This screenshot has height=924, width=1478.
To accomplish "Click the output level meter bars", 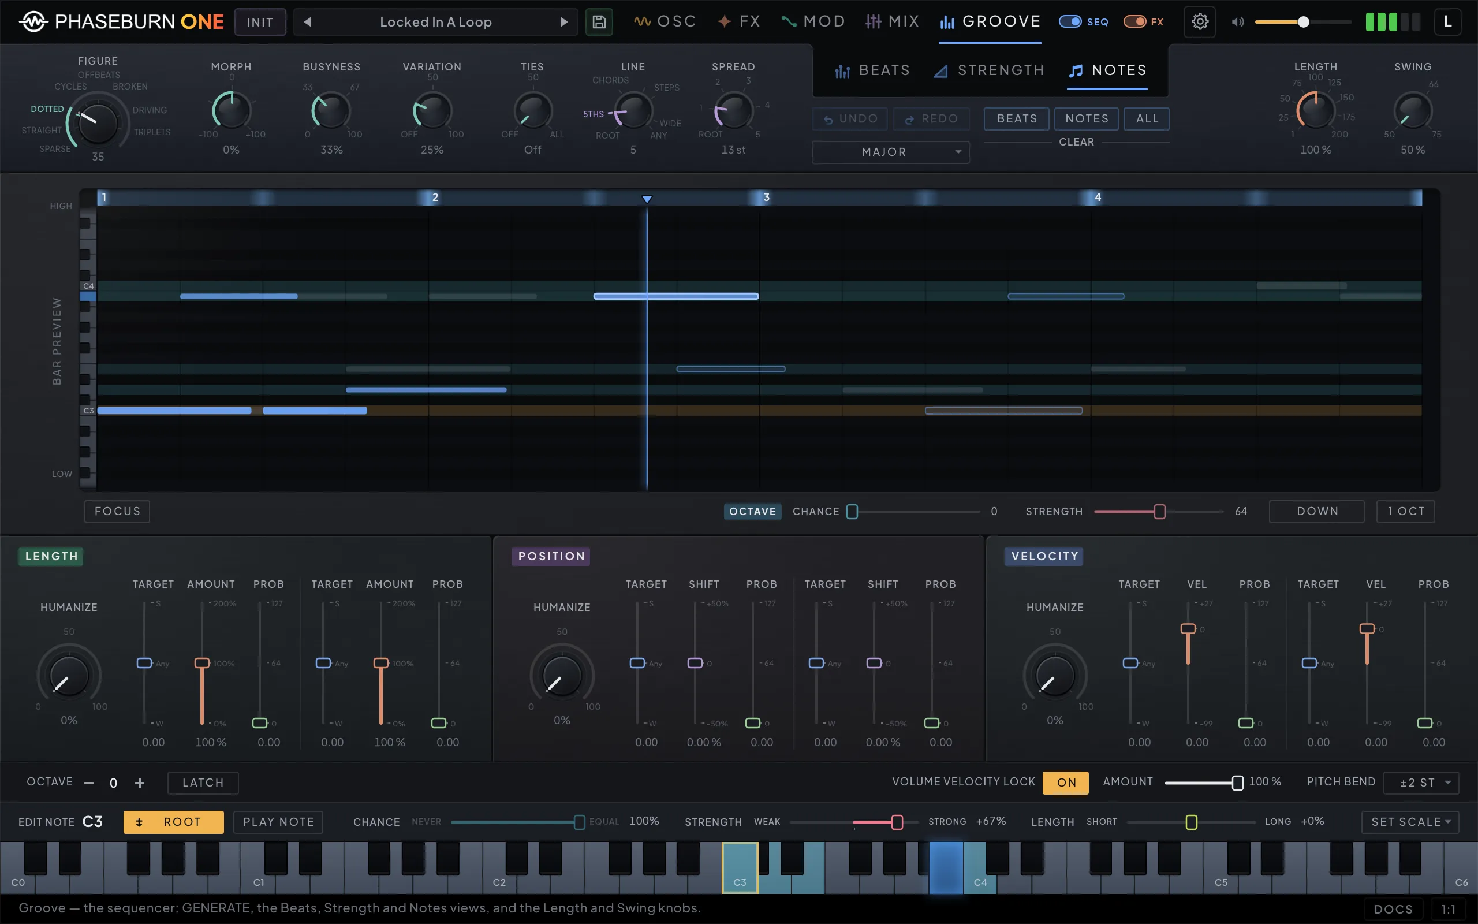I will tap(1393, 22).
